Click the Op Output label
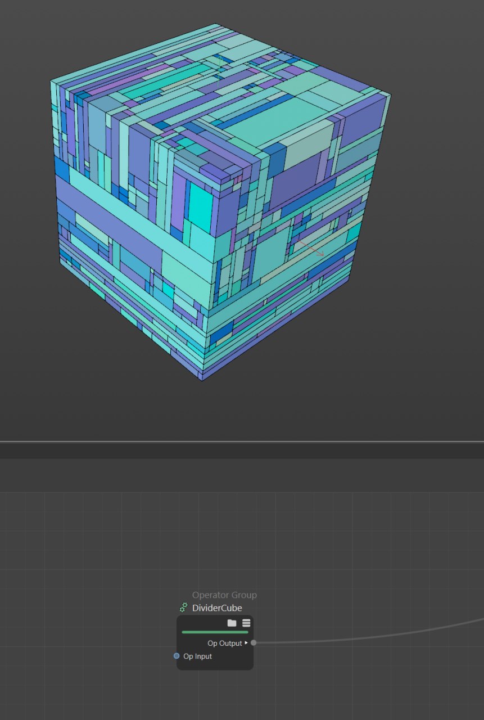This screenshot has height=720, width=484. tap(224, 643)
